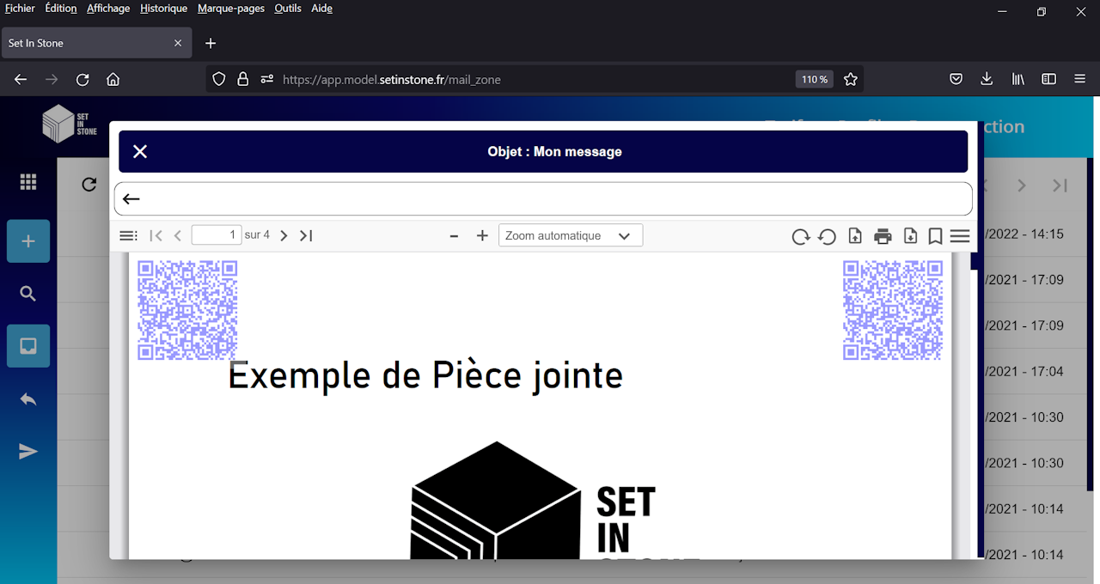Open the apps grid in left sidebar
Image resolution: width=1100 pixels, height=584 pixels.
pos(28,182)
